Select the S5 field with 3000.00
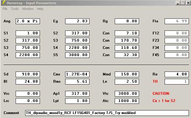This screenshot has width=191, height=118. coord(77,55)
